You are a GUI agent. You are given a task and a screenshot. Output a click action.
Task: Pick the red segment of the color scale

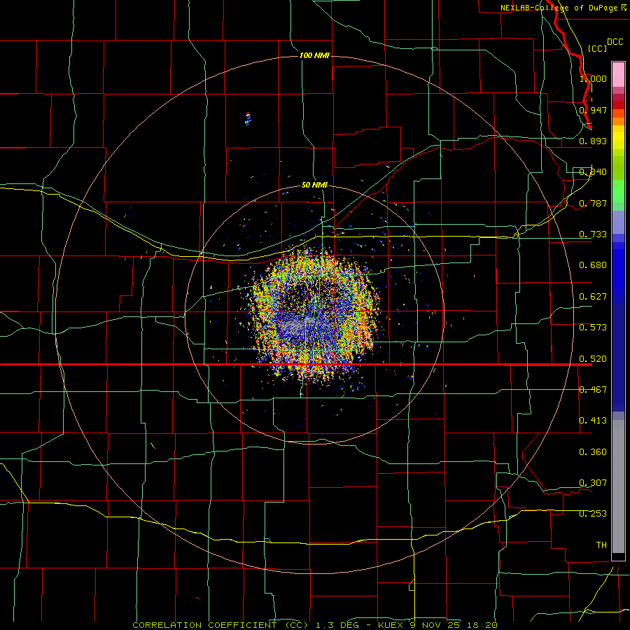click(618, 105)
